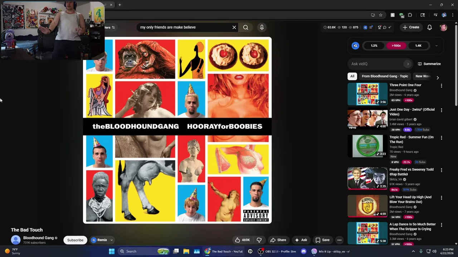Open Windows Start menu
This screenshot has height=257, width=458.
coord(112,251)
